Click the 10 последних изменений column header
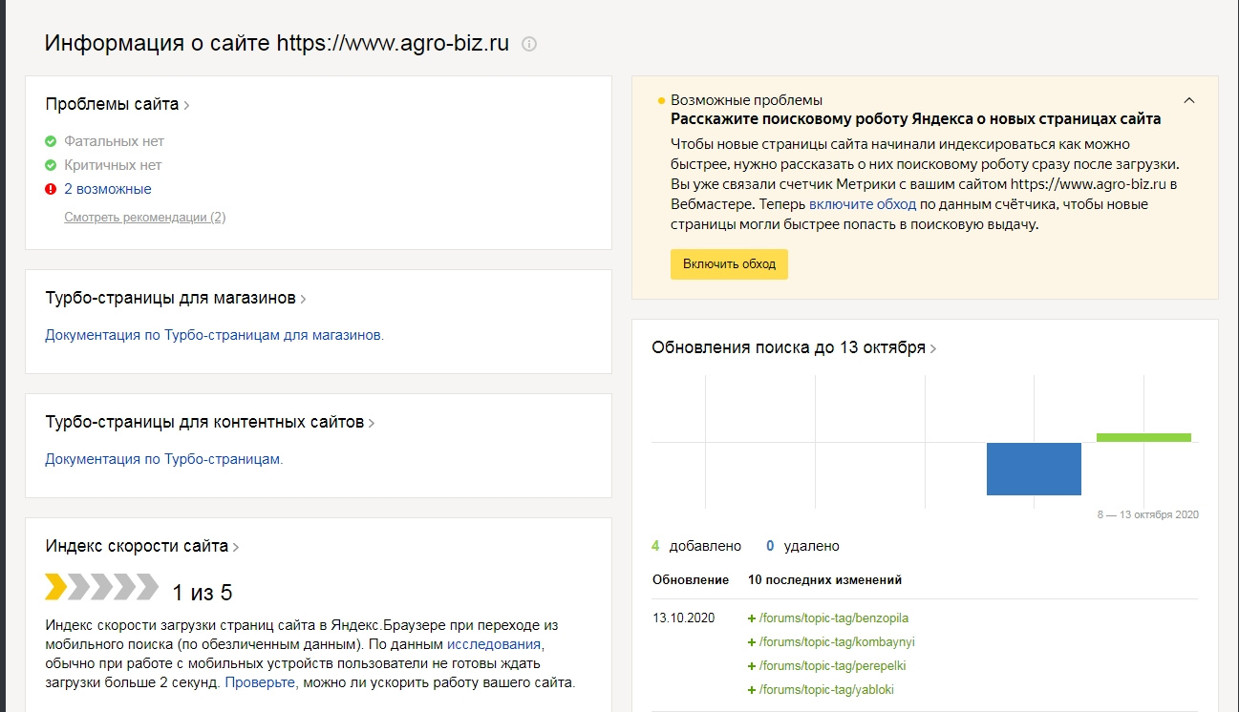Viewport: 1239px width, 712px height. pyautogui.click(x=824, y=579)
